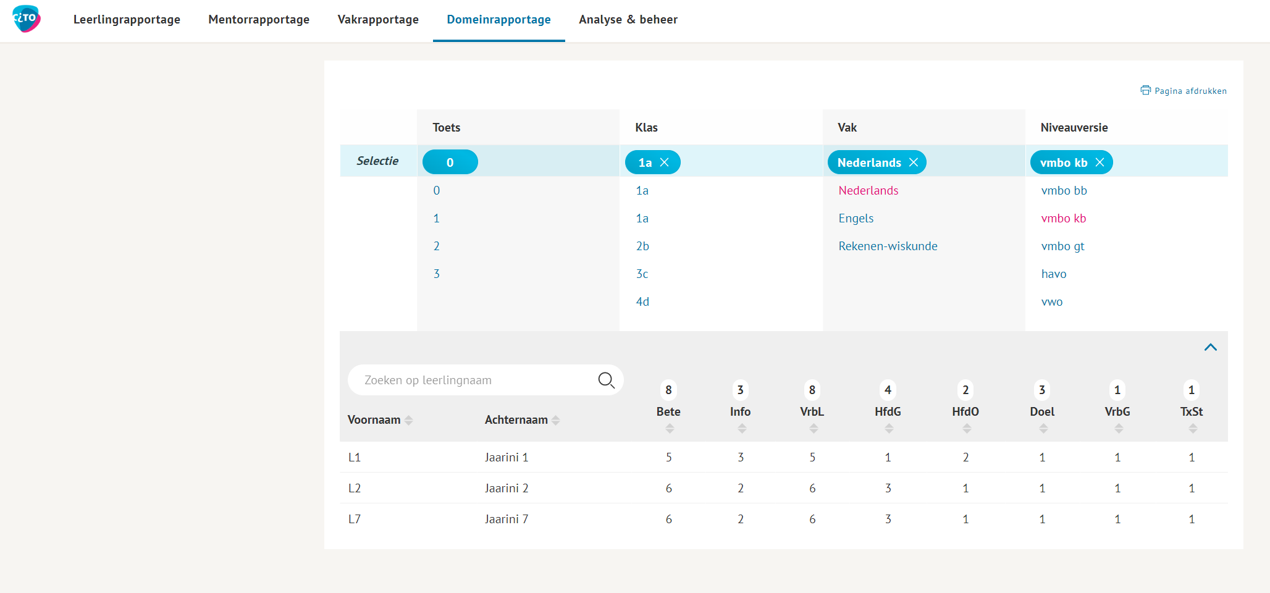Open the Leerlingrapportage tab

pos(127,20)
